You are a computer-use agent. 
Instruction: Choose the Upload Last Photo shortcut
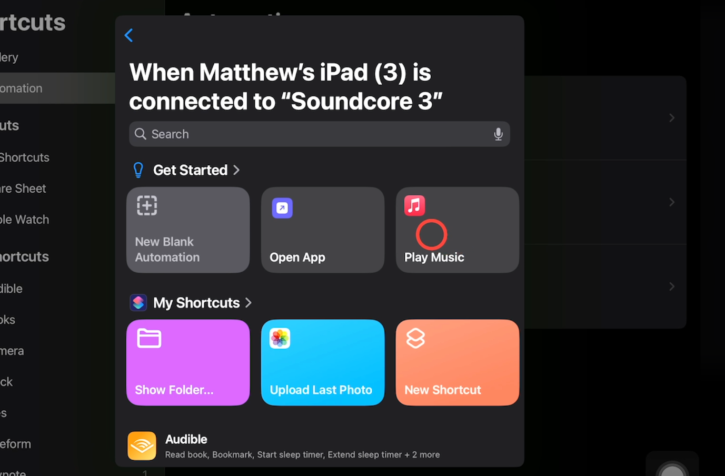(x=323, y=363)
